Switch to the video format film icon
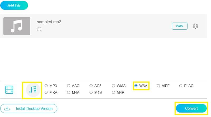The height and width of the screenshot is (117, 211). (9, 90)
